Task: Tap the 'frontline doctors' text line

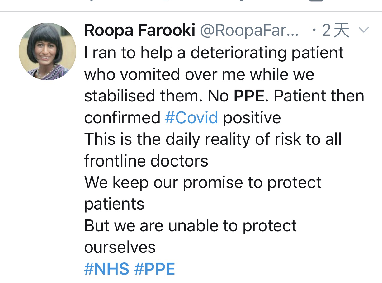Action: pos(146,161)
